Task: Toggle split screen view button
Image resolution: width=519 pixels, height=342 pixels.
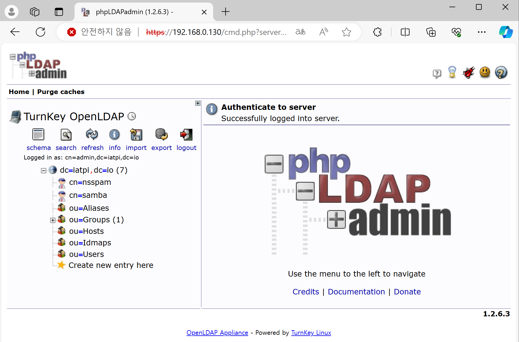Action: tap(405, 32)
